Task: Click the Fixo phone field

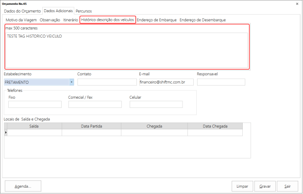Action: point(35,104)
